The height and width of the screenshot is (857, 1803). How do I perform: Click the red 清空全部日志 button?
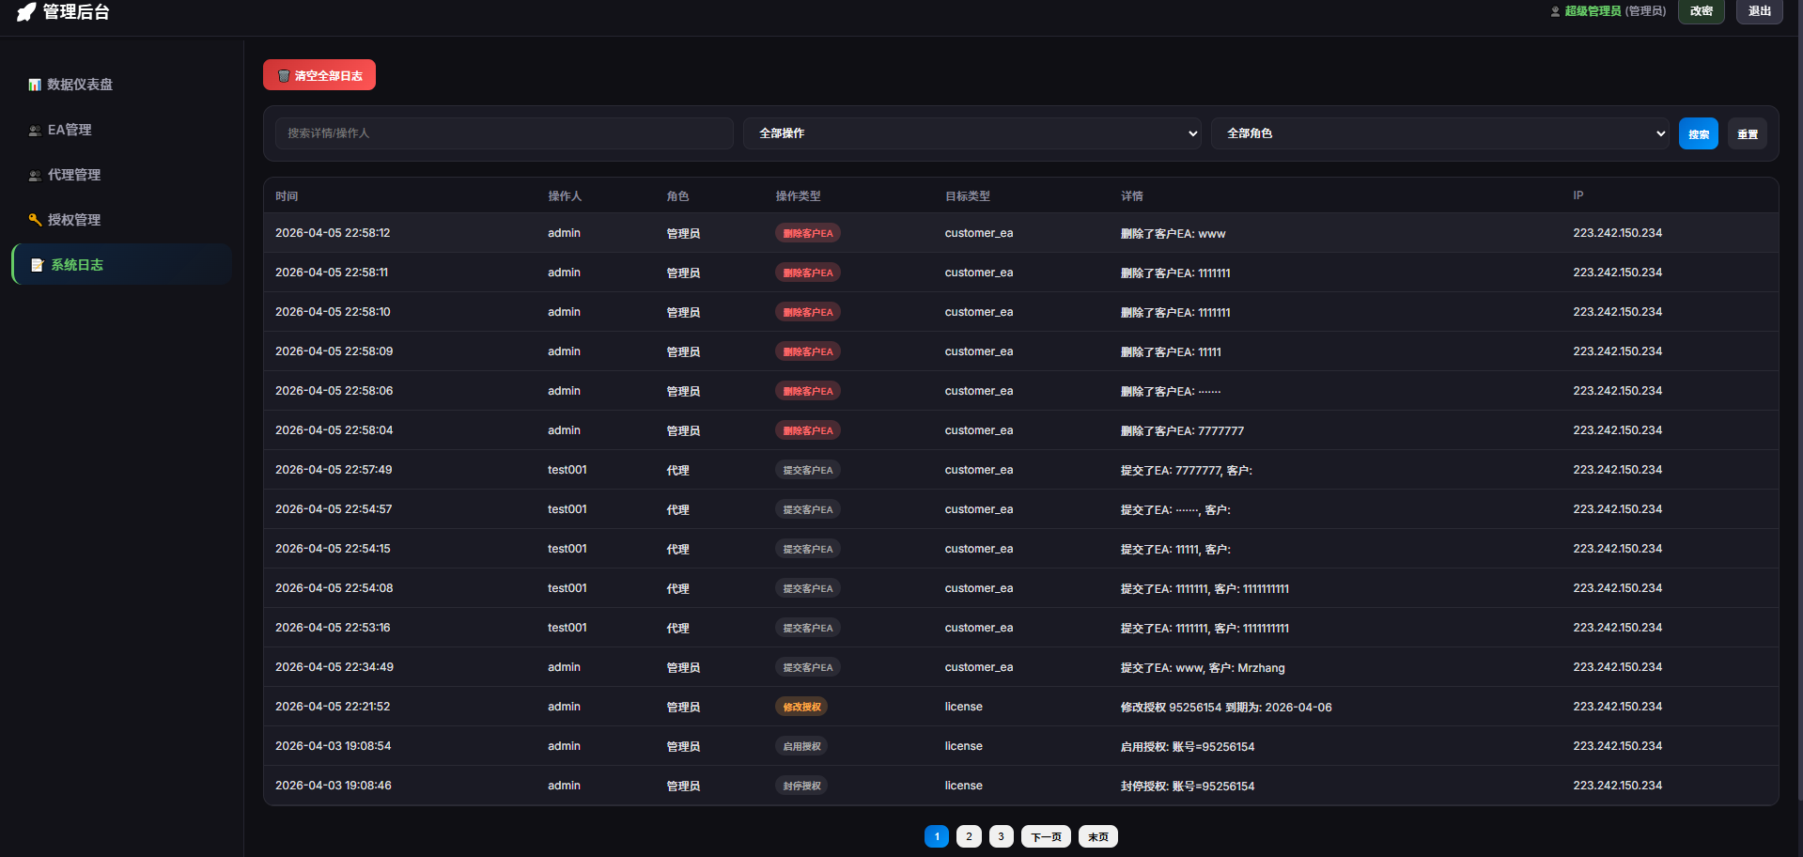(319, 75)
